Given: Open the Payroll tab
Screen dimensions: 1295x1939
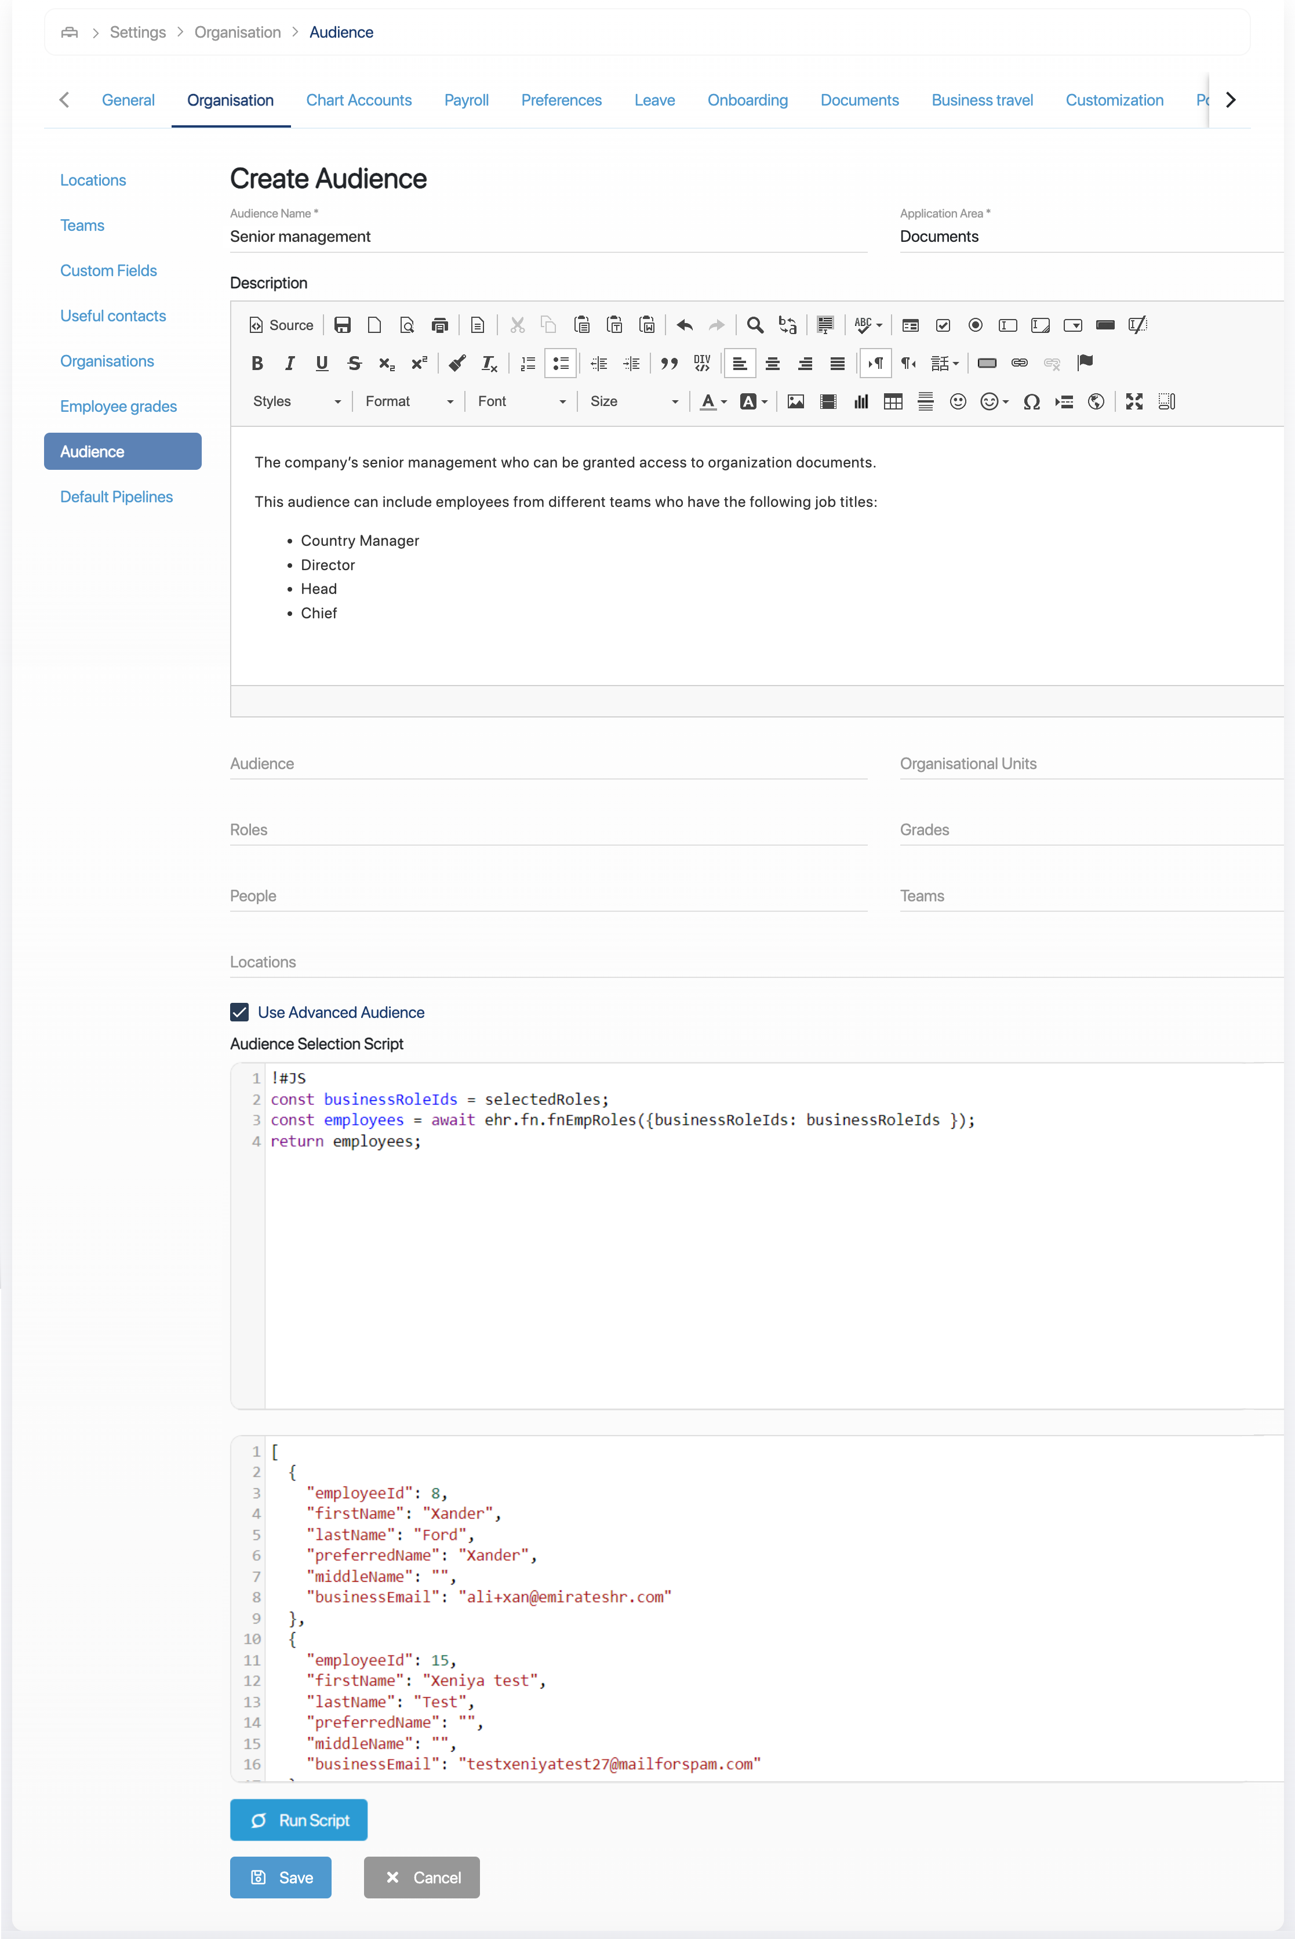Looking at the screenshot, I should click(x=466, y=100).
